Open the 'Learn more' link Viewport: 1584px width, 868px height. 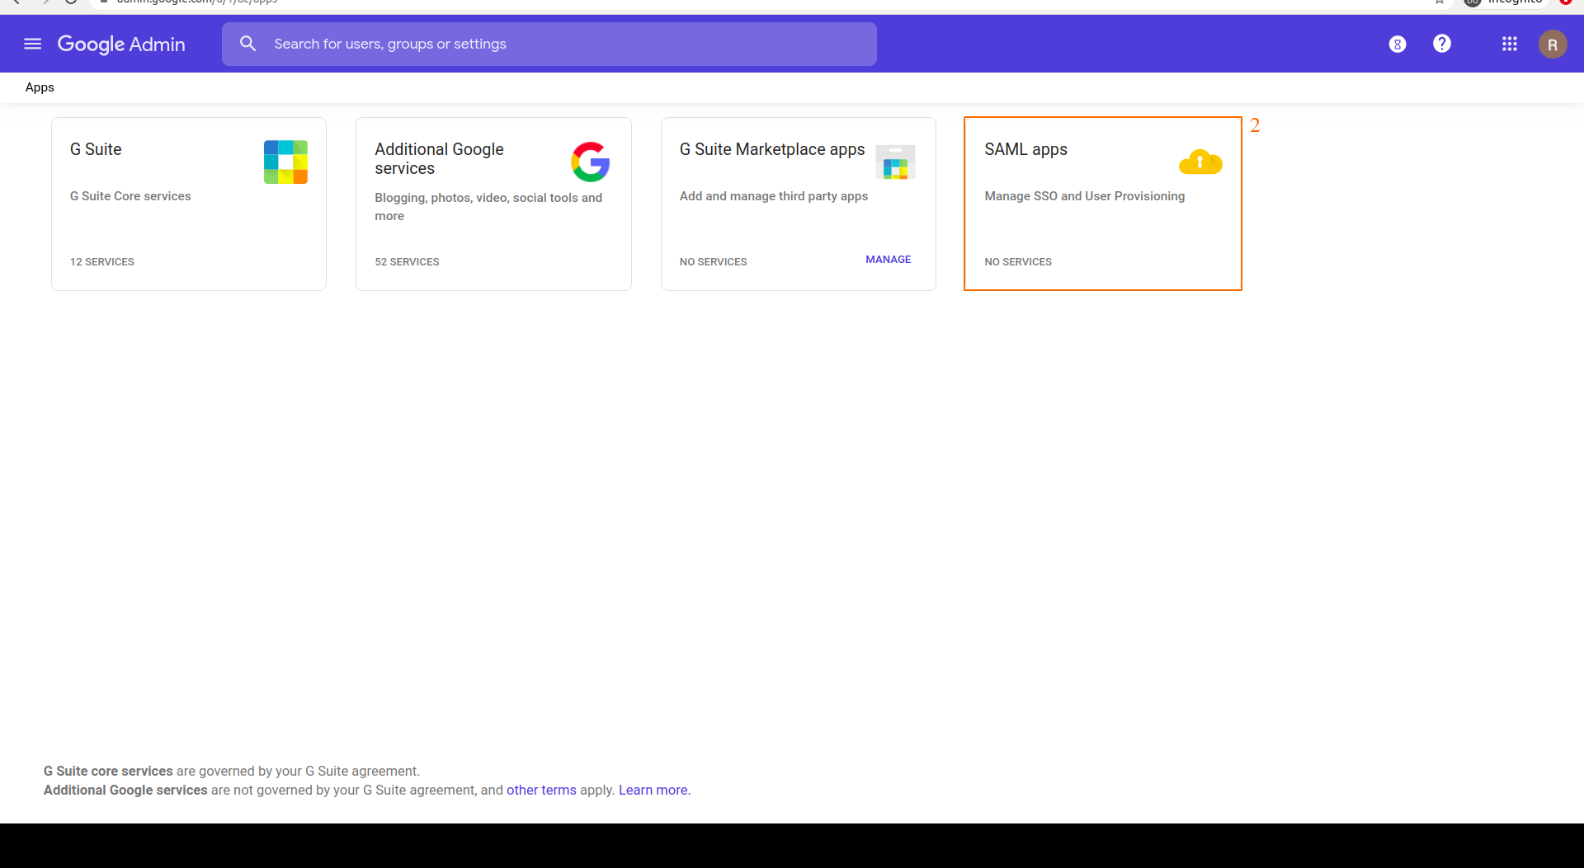pos(653,790)
